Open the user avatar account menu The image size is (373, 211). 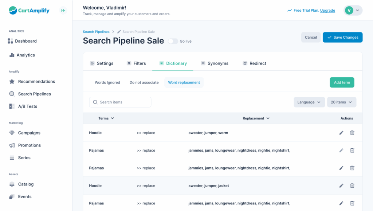(x=353, y=11)
